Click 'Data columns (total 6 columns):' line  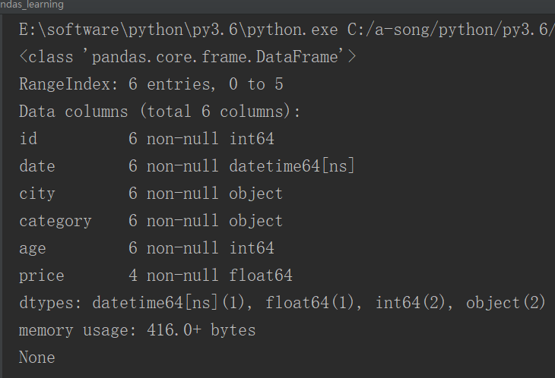tap(160, 112)
